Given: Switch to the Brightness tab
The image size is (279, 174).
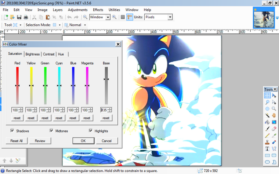Looking at the screenshot, I should click(x=32, y=54).
